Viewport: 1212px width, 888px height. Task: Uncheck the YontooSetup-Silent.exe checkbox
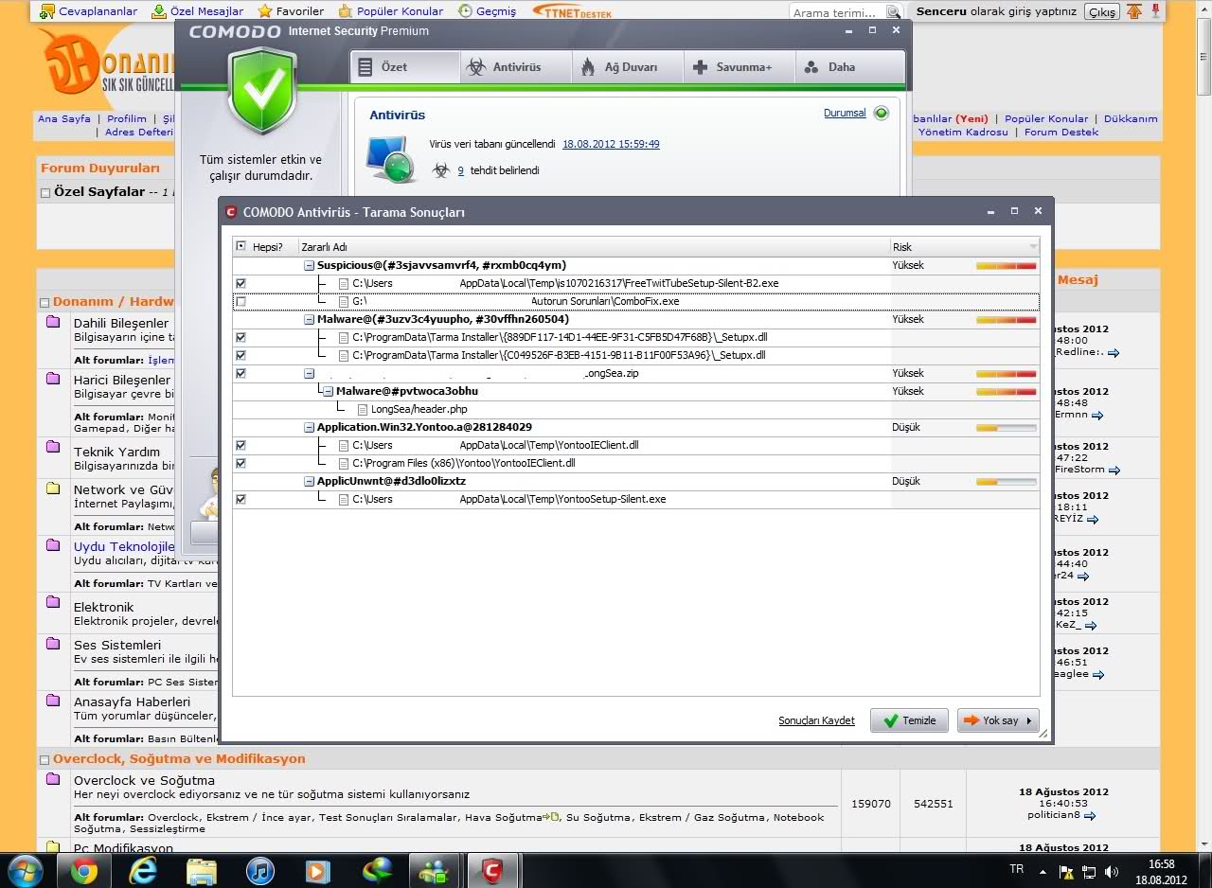point(241,499)
